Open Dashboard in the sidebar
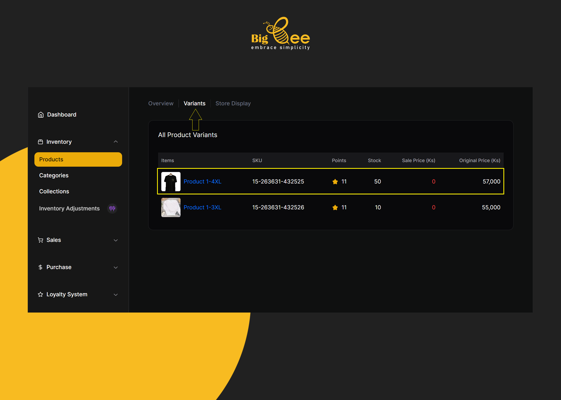 coord(62,115)
